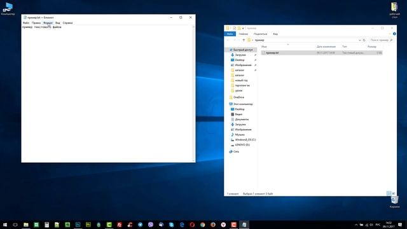The height and width of the screenshot is (229, 407).
Task: Refresh the Explorer folder view
Action: point(364,40)
